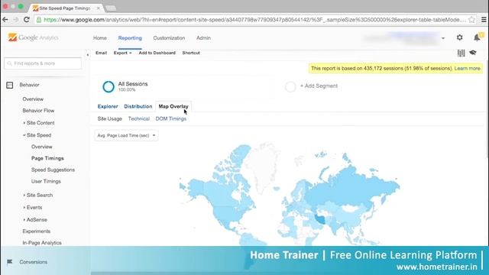Open In-Page Analytics report
Viewport: 489px width, 275px height.
(42, 243)
